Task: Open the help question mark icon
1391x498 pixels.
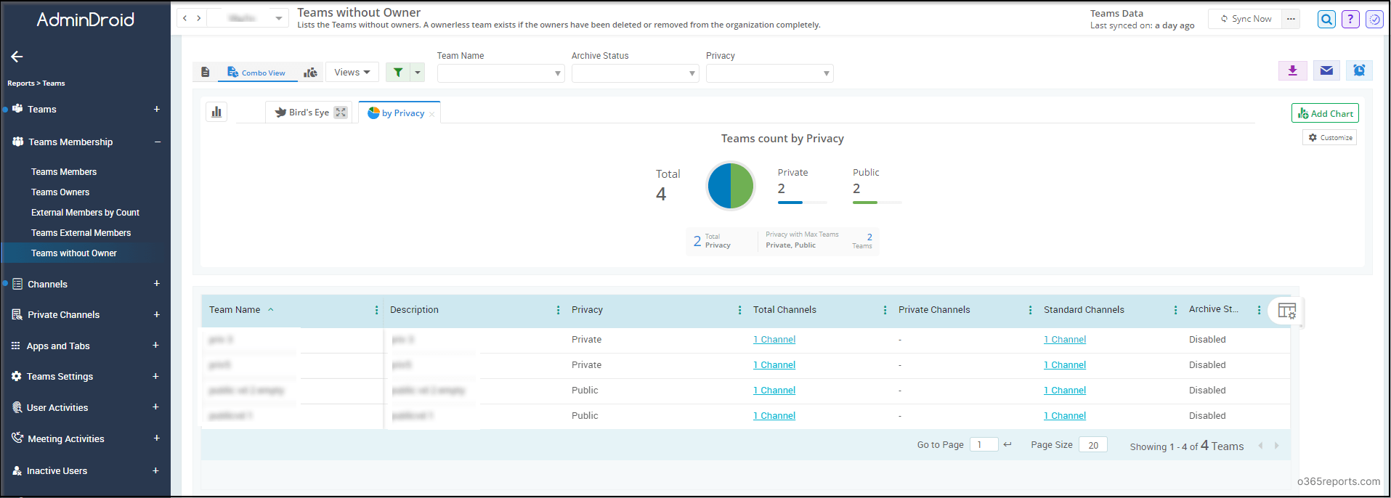Action: tap(1350, 20)
